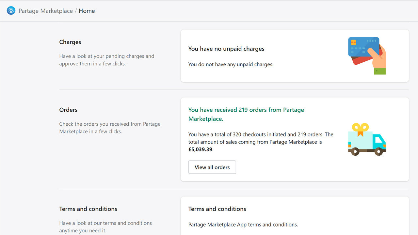Viewport: 418px width, 235px height.
Task: Click the Charges pending approval description text
Action: 106,60
